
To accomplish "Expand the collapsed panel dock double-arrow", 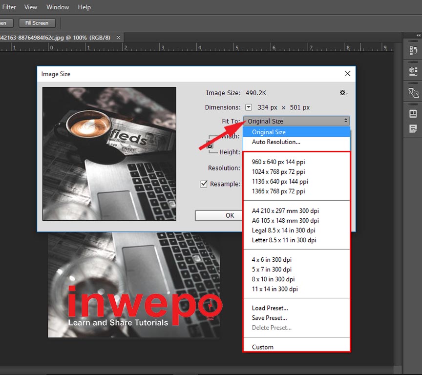I will click(x=418, y=35).
